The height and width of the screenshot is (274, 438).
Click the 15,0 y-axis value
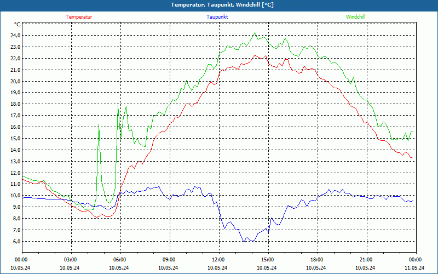pyautogui.click(x=15, y=139)
